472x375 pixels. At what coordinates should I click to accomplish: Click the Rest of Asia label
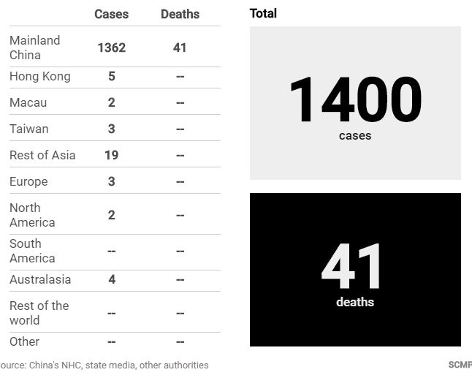tap(42, 155)
